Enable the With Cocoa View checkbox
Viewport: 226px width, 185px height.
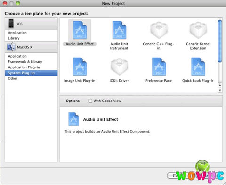point(90,101)
